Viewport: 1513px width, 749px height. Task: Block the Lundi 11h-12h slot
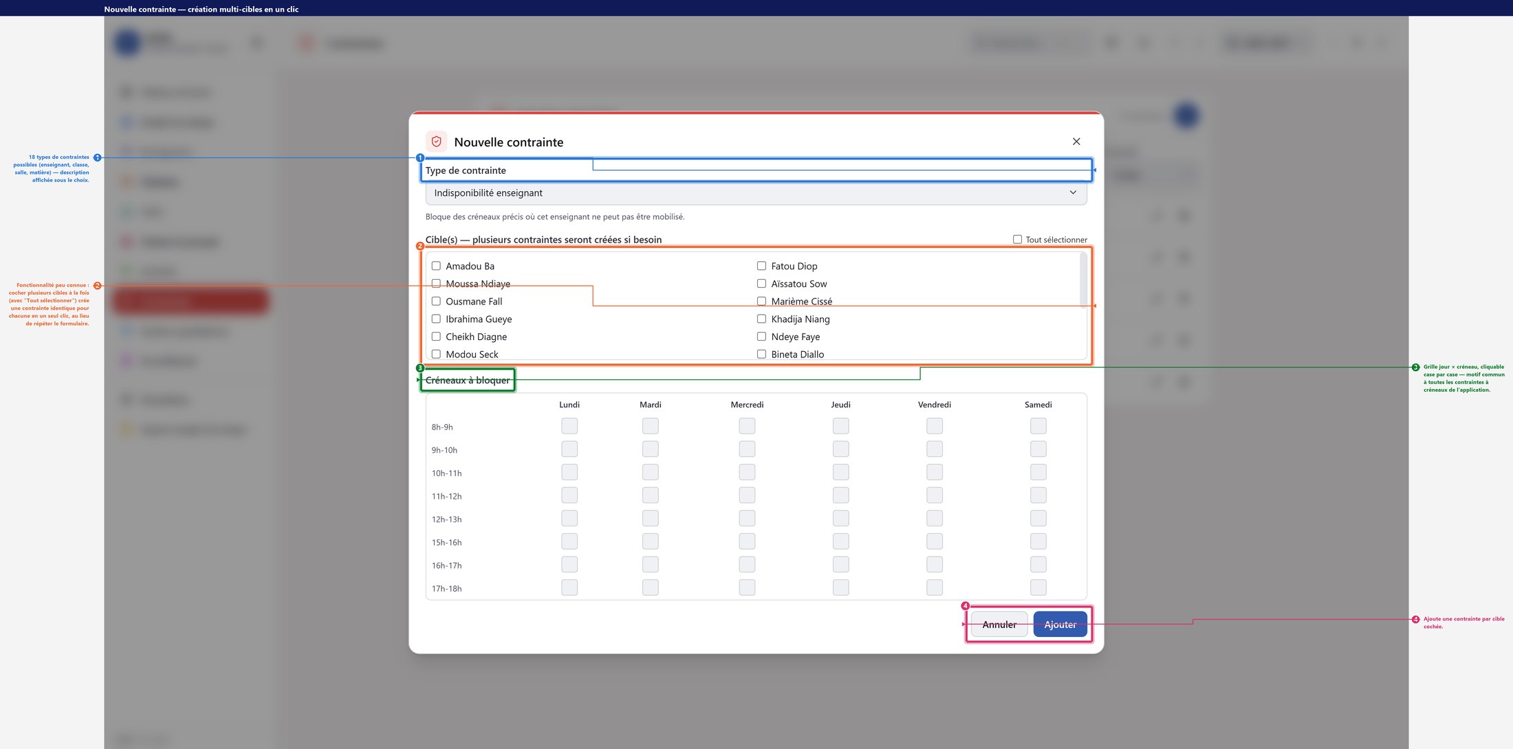tap(569, 495)
